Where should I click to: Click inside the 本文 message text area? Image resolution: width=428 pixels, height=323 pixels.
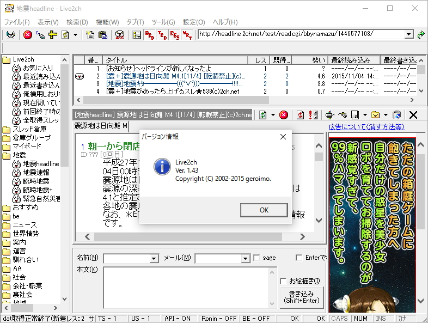[x=186, y=288]
